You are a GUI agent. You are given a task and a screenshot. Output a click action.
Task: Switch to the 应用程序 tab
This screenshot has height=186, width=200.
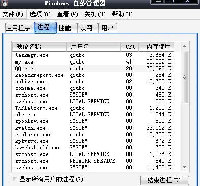tap(18, 28)
